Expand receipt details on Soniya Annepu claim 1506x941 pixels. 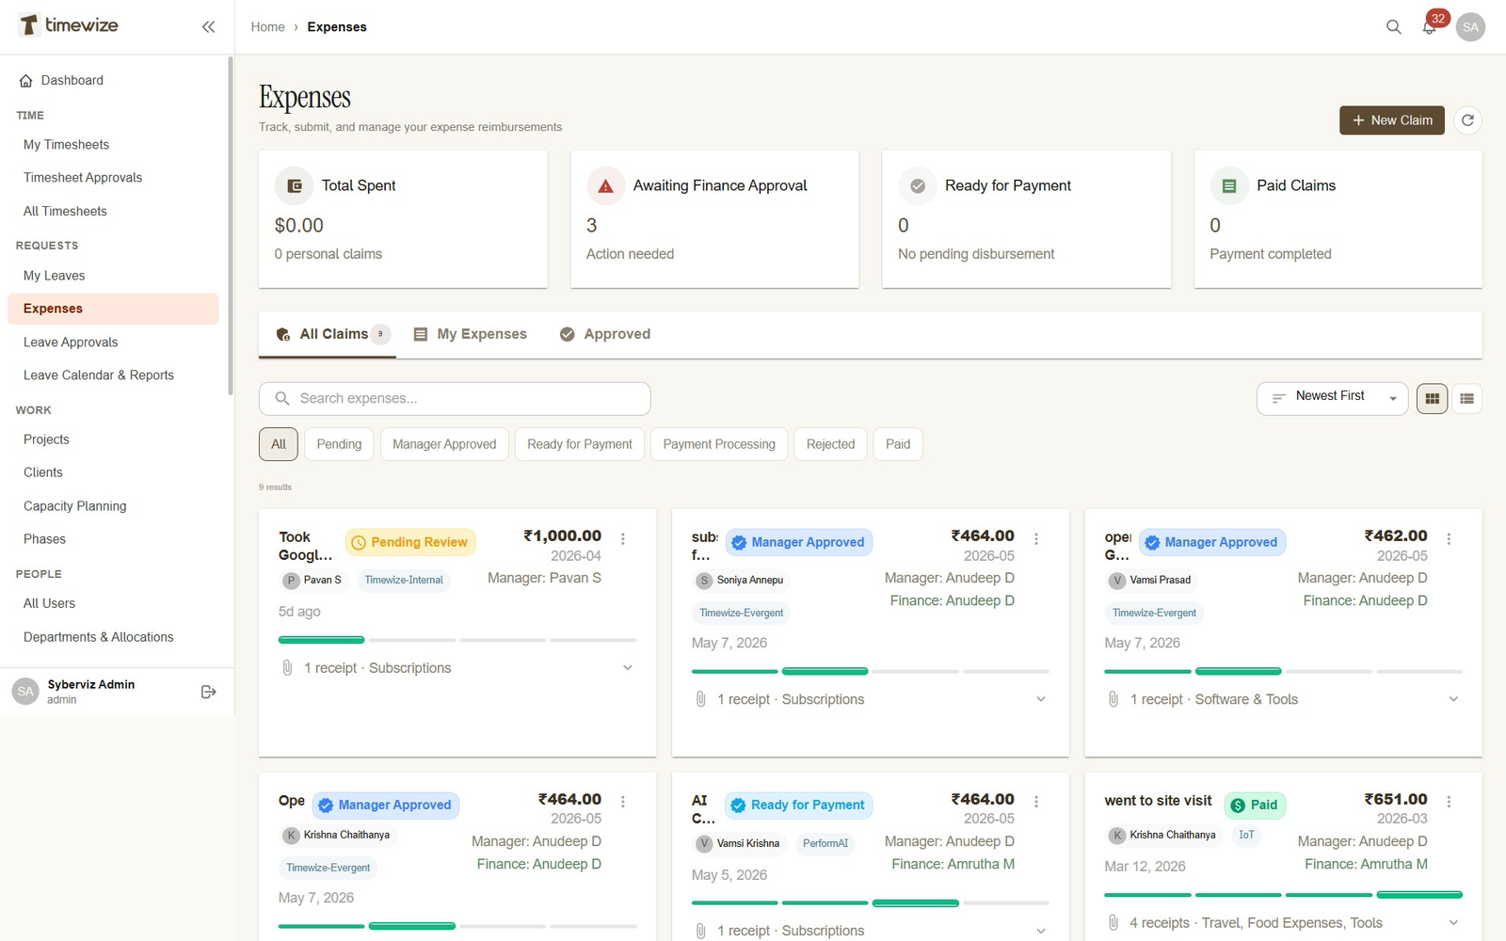pyautogui.click(x=1041, y=699)
